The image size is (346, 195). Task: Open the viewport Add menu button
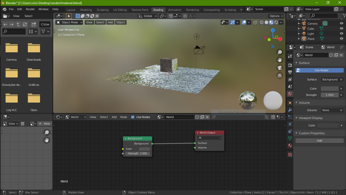coord(110,22)
